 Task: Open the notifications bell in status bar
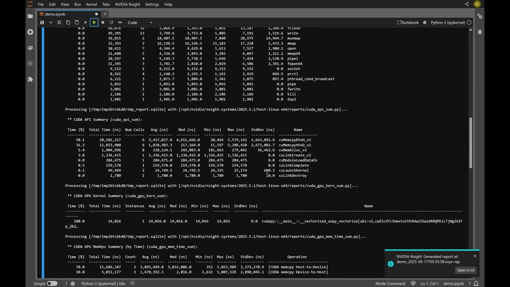pyautogui.click(x=476, y=283)
